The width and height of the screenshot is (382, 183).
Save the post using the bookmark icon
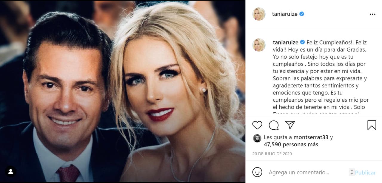click(x=372, y=125)
